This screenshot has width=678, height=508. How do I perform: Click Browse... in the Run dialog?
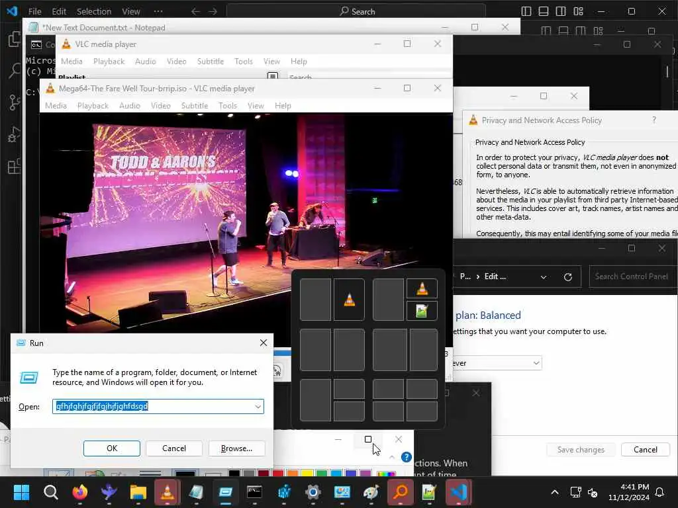tap(236, 448)
